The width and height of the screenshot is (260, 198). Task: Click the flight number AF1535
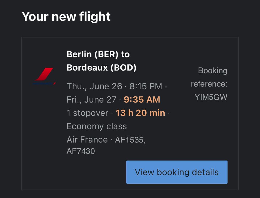point(130,140)
